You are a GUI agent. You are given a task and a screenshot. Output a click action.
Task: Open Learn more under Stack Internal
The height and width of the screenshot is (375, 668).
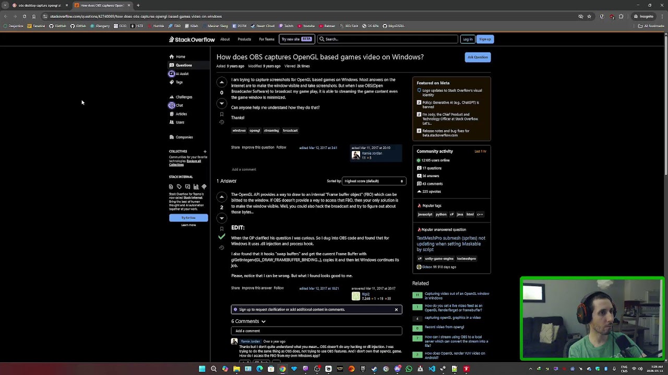click(188, 225)
